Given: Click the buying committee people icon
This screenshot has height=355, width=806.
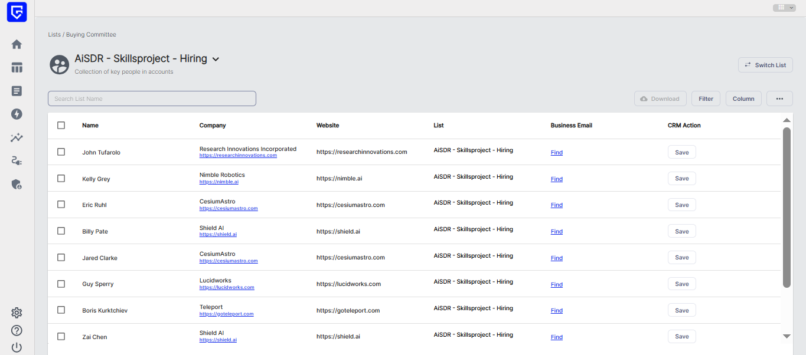Looking at the screenshot, I should [x=59, y=65].
